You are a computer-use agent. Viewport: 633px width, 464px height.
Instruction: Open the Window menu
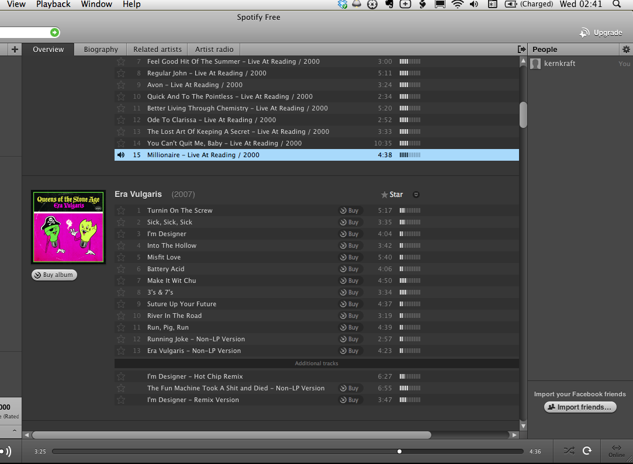pos(96,4)
